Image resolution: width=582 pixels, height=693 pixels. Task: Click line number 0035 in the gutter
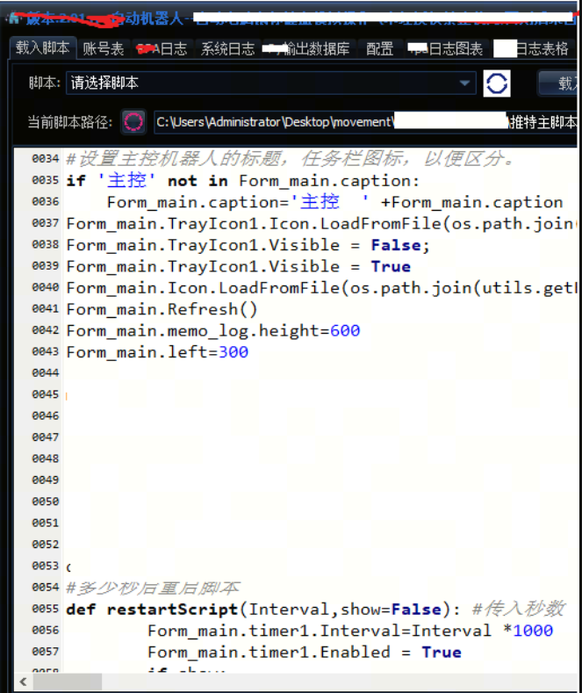(x=46, y=181)
